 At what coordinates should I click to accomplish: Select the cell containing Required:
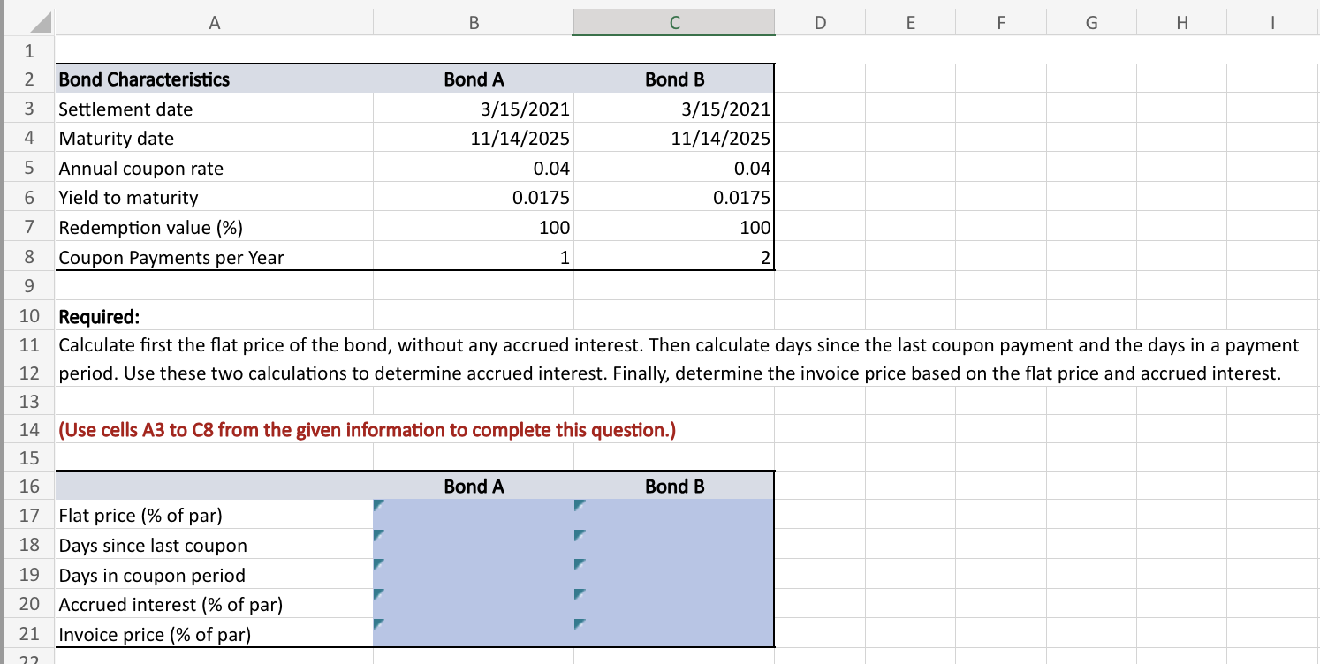pos(214,316)
